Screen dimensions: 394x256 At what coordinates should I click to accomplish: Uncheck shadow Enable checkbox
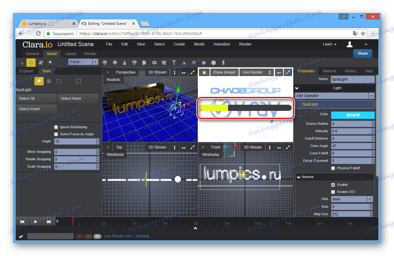click(x=333, y=185)
